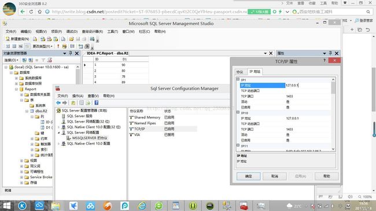Open the 工具(T) menu in SSMS
The width and height of the screenshot is (376, 211).
click(112, 31)
